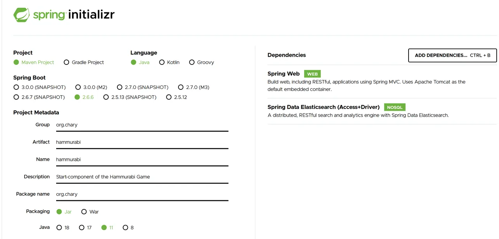
Task: Click the Package name field
Action: coord(142,194)
